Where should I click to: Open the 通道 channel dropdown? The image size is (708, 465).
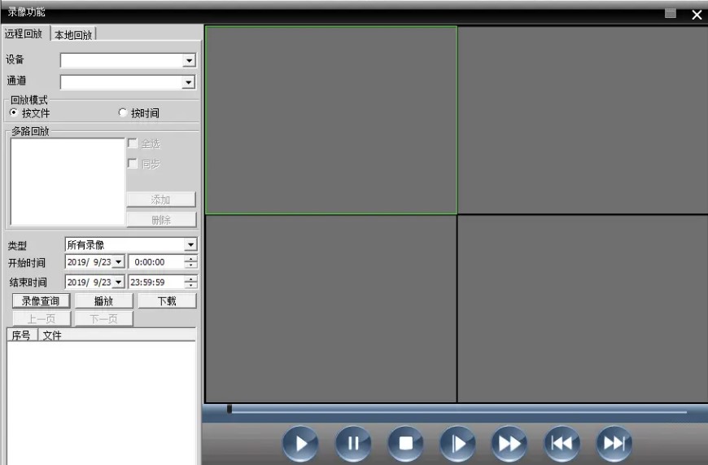189,81
